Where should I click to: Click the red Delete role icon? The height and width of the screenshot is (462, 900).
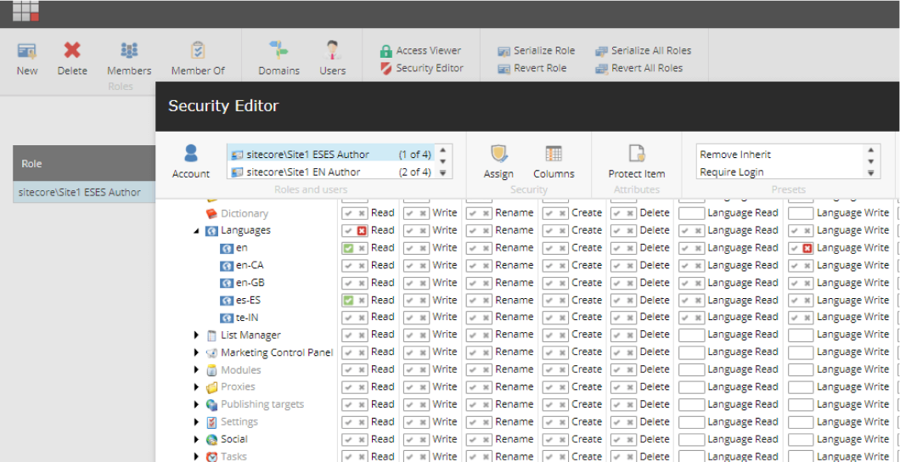(72, 51)
